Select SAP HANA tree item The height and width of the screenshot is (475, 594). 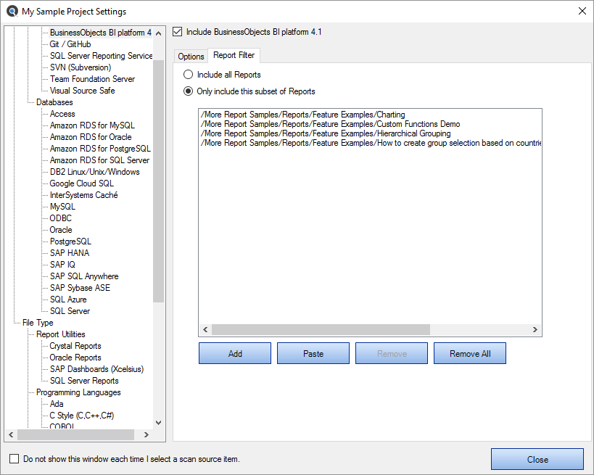coord(70,253)
